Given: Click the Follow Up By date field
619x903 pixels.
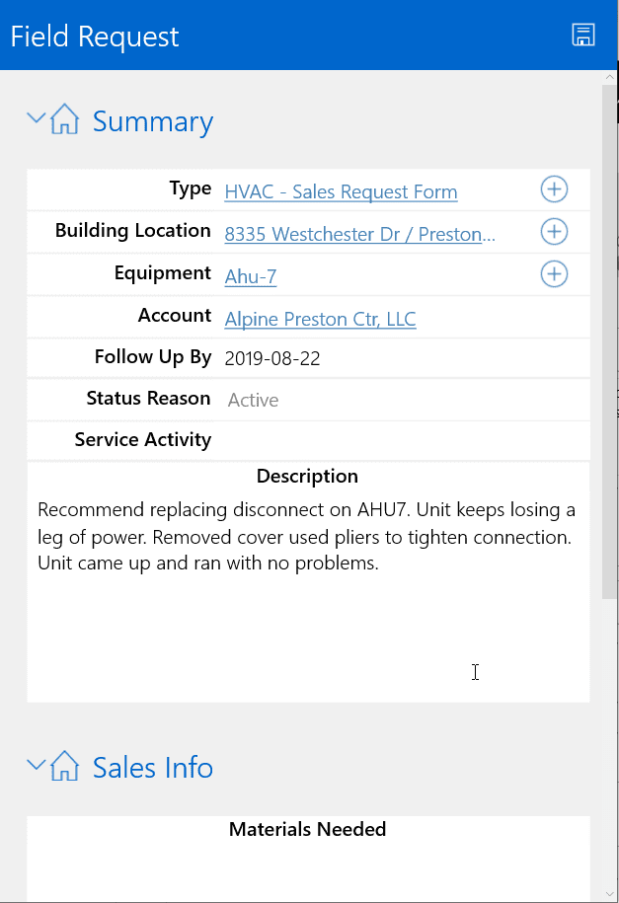Looking at the screenshot, I should coord(272,358).
